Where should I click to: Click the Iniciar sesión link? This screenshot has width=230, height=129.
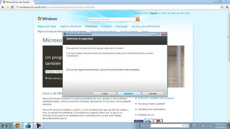[141, 13]
